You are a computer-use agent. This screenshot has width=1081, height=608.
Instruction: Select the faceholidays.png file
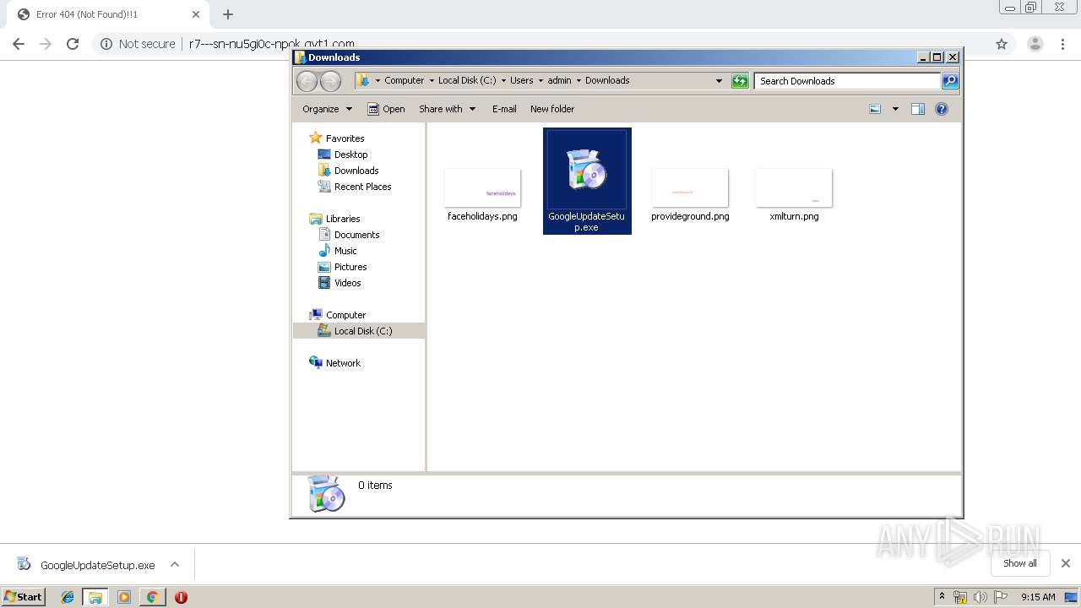tap(482, 194)
